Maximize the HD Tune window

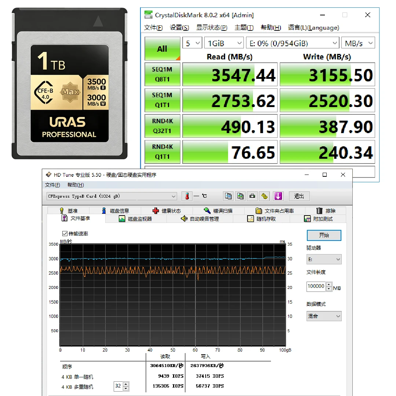(x=325, y=175)
